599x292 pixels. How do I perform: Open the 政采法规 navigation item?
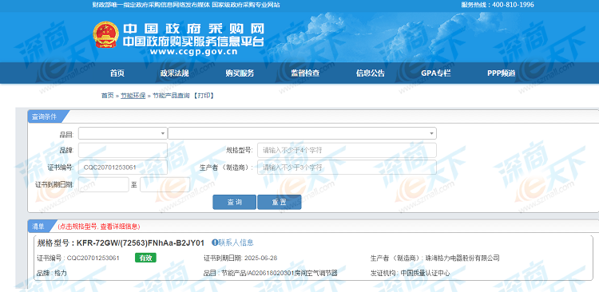174,73
